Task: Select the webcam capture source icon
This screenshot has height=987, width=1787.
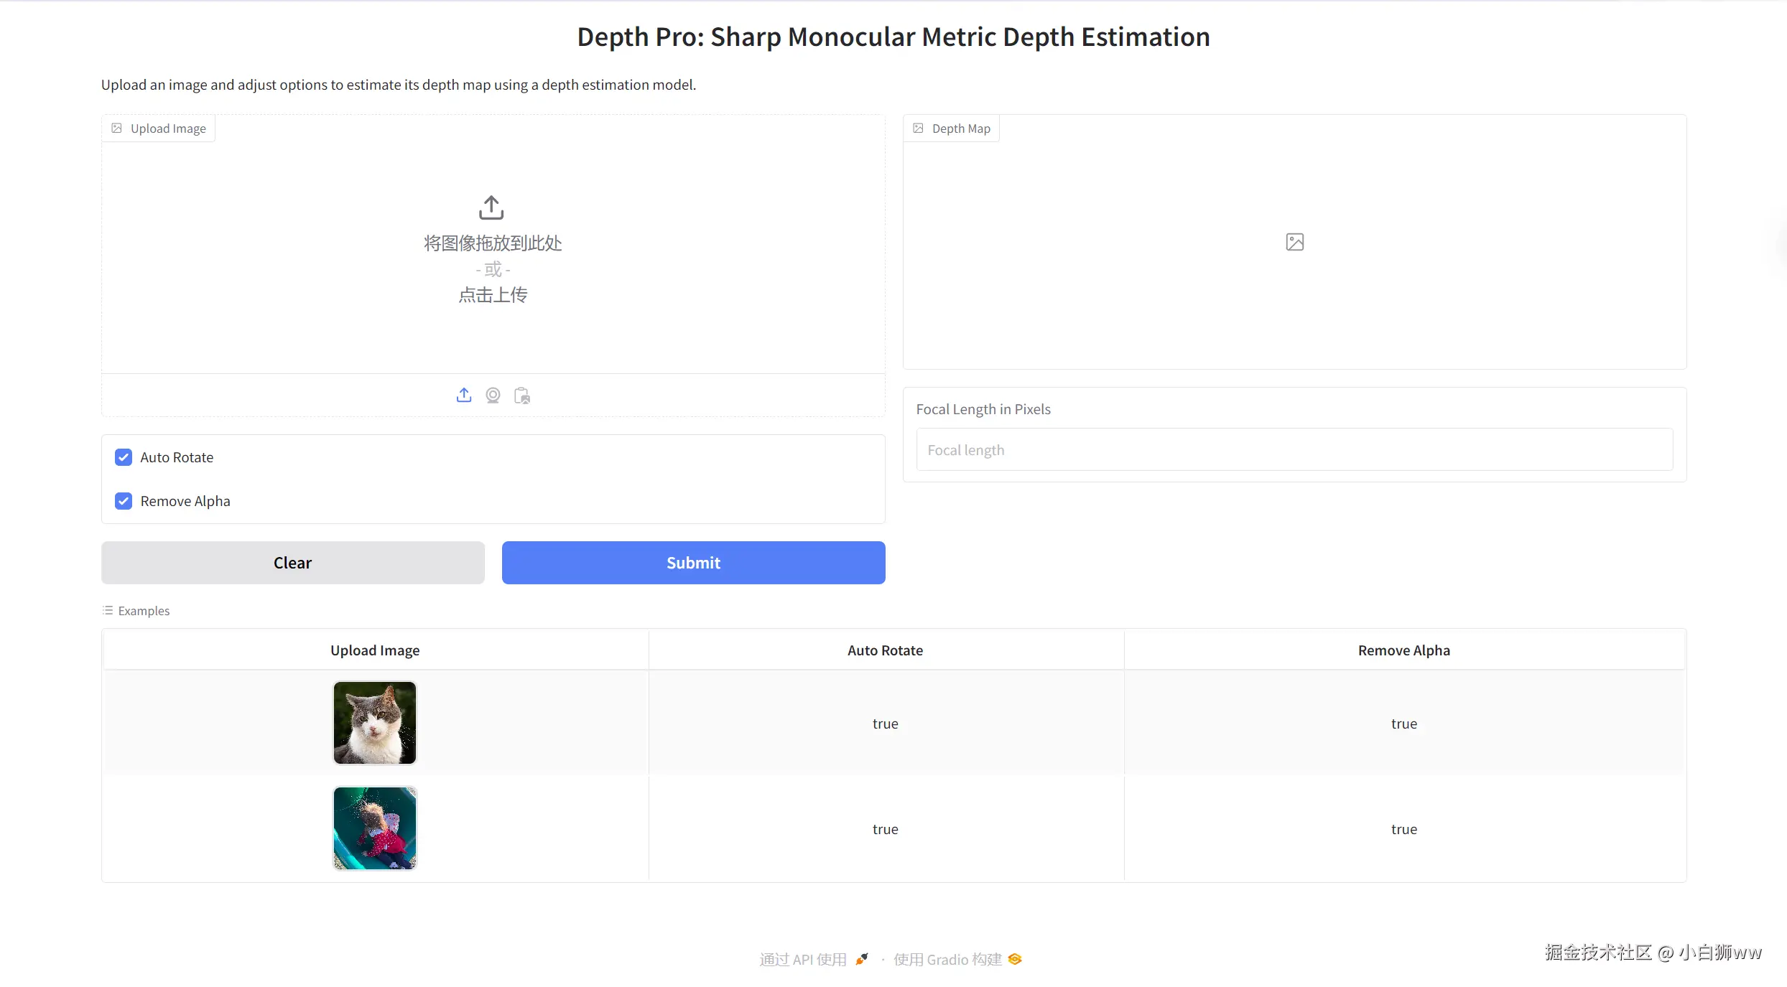Action: coord(493,396)
